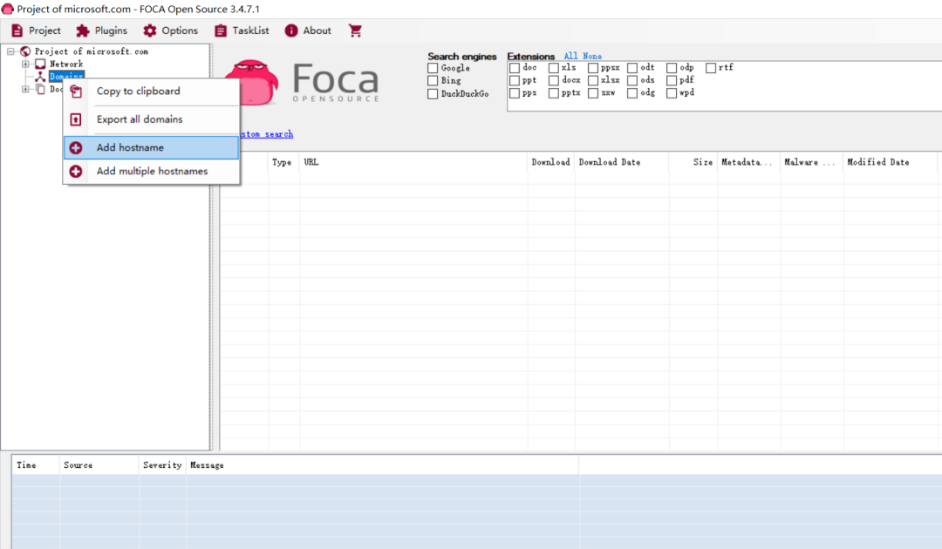Open the About menu

pyautogui.click(x=308, y=30)
